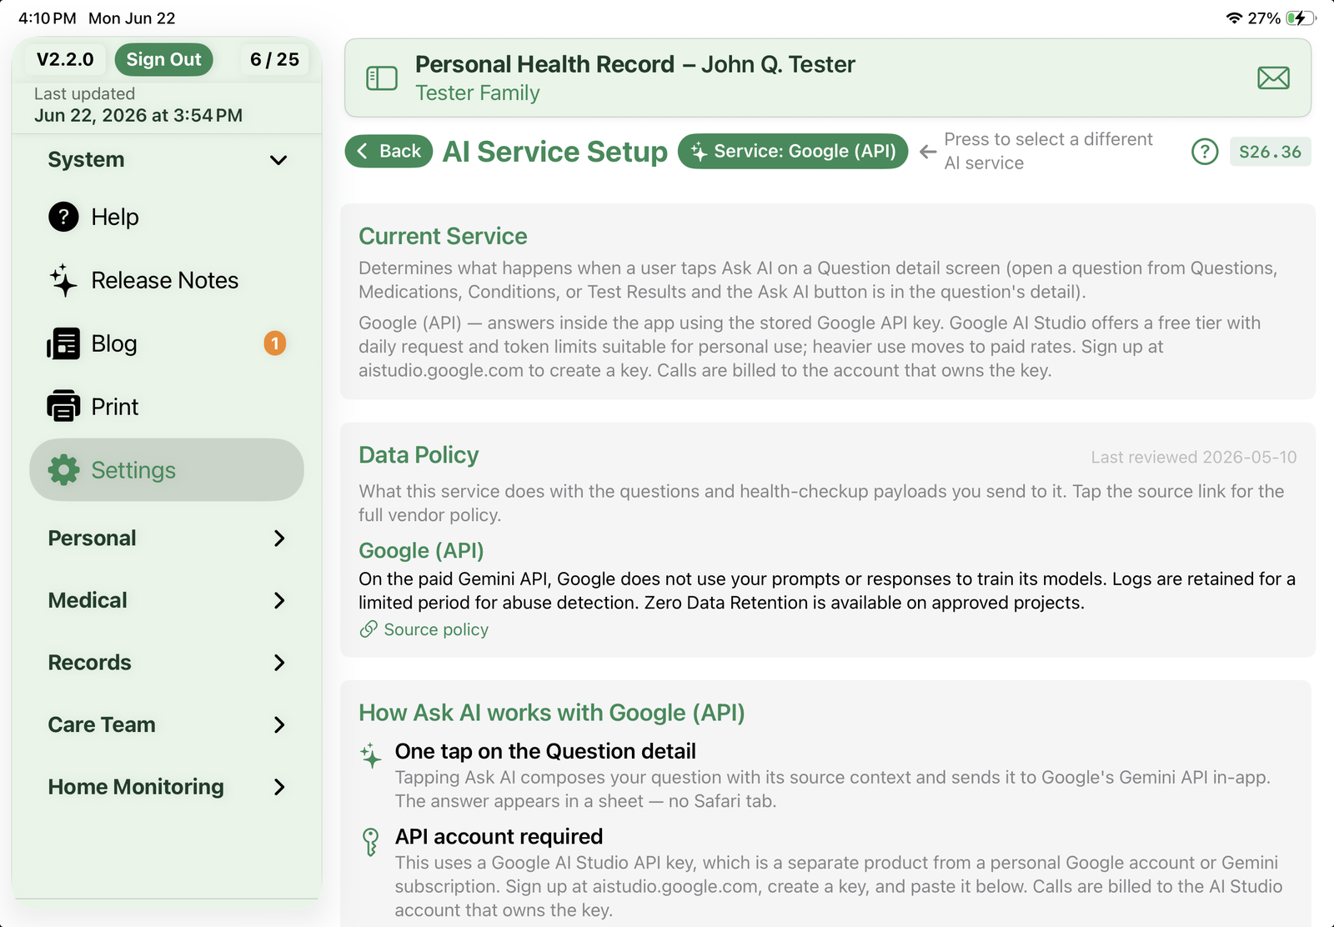Tap How Ask AI works with Google heading
The height and width of the screenshot is (927, 1334).
(552, 713)
